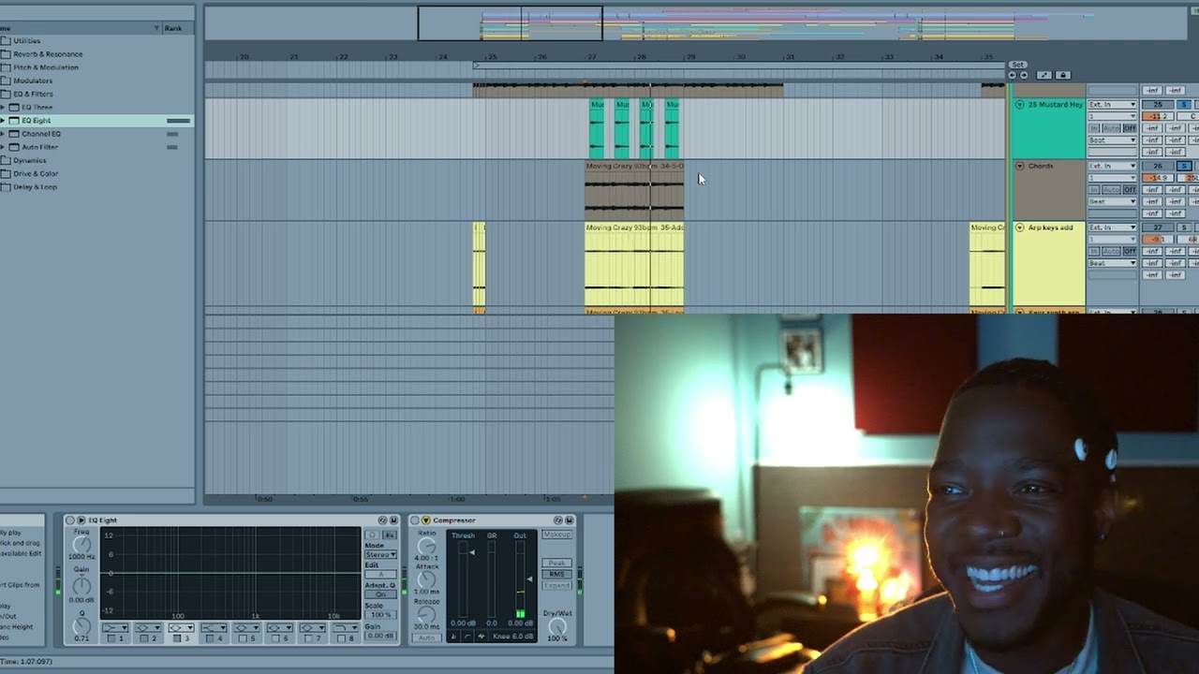1199x674 pixels.
Task: Open the spectrum analyzer icon in EQ Eight
Action: (x=391, y=535)
